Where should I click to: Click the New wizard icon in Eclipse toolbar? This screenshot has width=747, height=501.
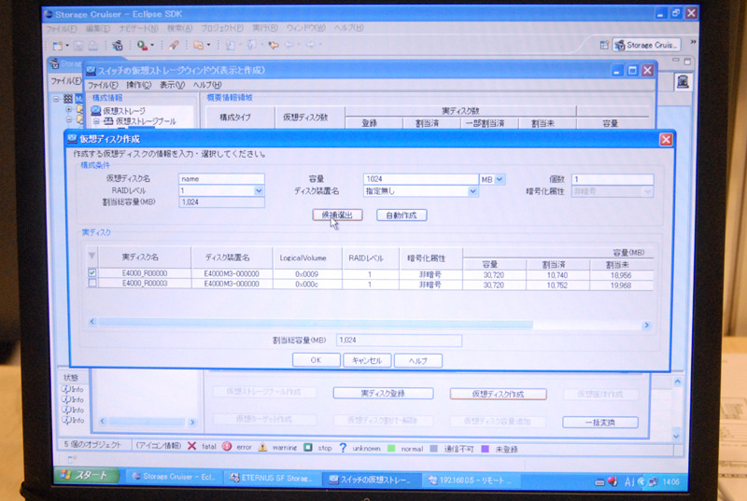pyautogui.click(x=58, y=46)
